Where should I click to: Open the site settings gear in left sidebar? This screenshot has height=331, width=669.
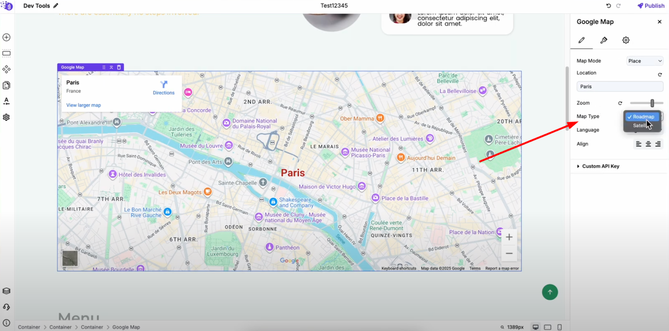(6, 117)
